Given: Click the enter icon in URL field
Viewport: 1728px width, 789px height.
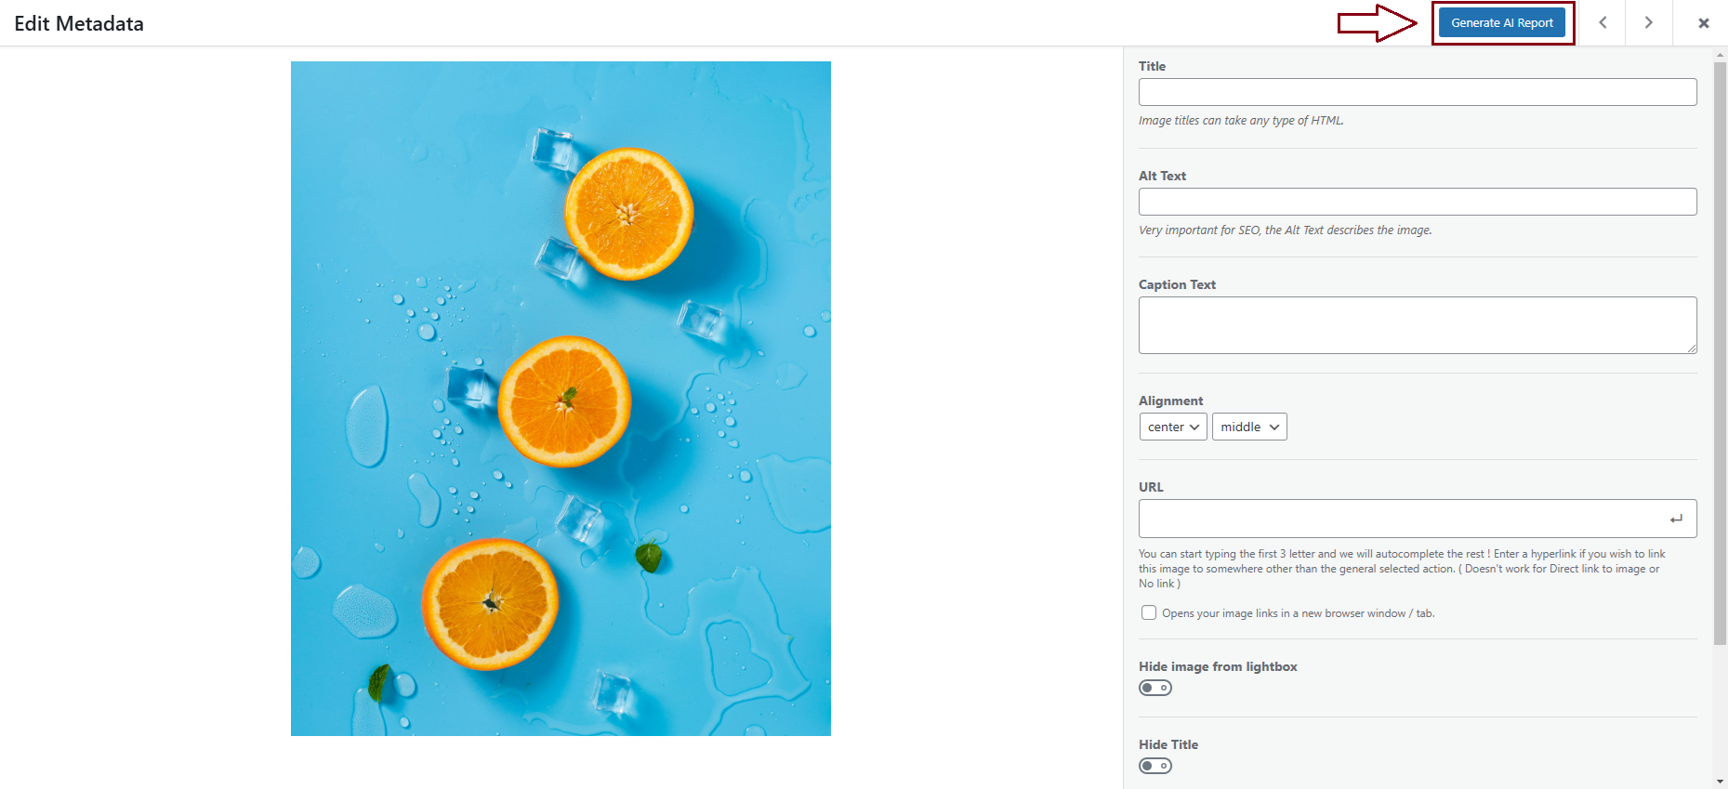Looking at the screenshot, I should (x=1676, y=519).
